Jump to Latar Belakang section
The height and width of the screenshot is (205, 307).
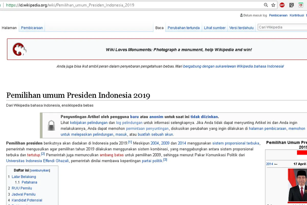[x=24, y=177]
